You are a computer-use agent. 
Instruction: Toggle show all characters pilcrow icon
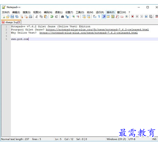(99, 16)
